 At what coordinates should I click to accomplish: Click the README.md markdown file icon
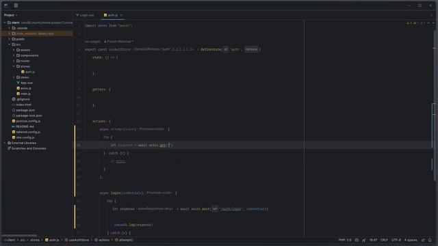[x=14, y=126]
